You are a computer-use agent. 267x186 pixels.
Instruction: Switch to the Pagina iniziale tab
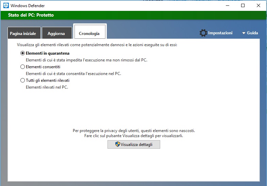pos(23,34)
